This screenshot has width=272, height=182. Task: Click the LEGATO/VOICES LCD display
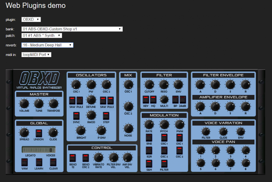[39, 150]
